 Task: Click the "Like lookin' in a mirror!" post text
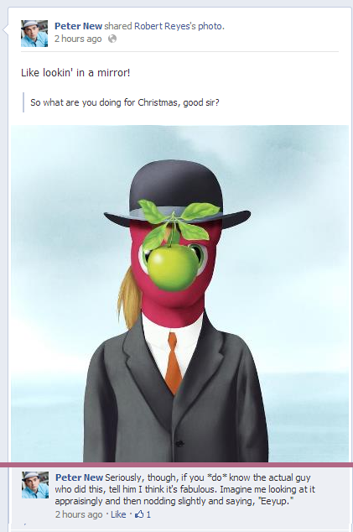click(75, 73)
